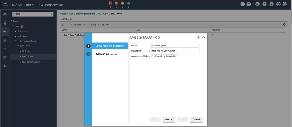Open the info icon in header
This screenshot has width=292, height=127.
(271, 4)
